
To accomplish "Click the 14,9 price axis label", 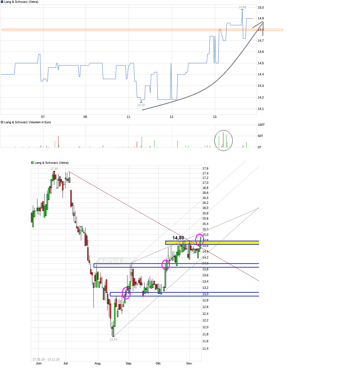I will click(x=261, y=18).
